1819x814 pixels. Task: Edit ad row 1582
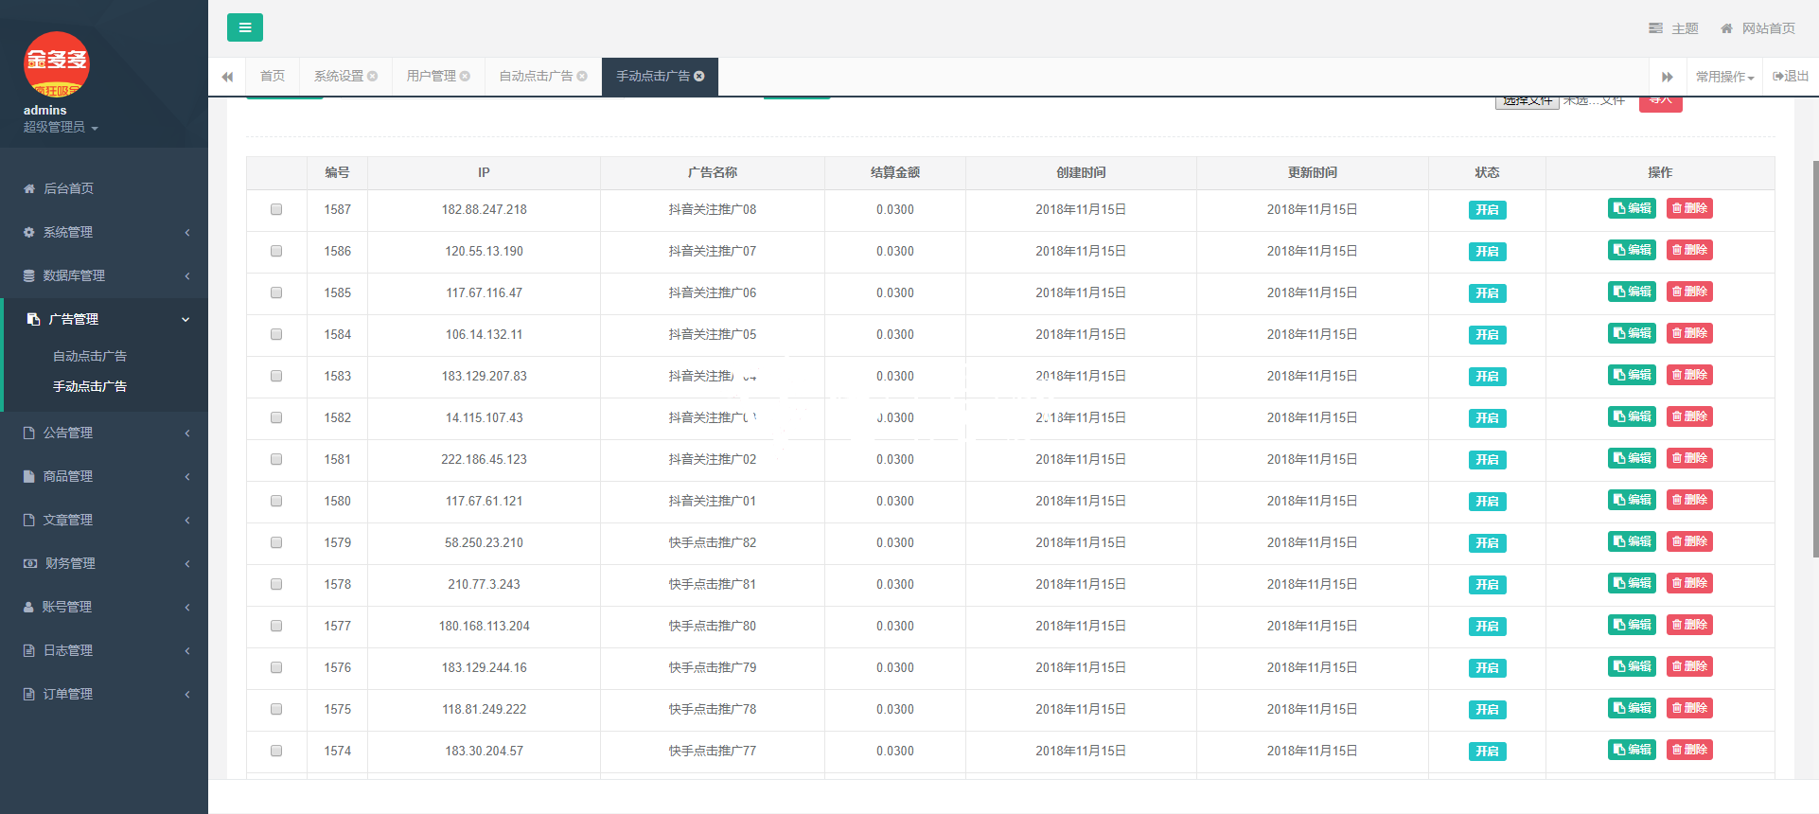[x=1632, y=416]
